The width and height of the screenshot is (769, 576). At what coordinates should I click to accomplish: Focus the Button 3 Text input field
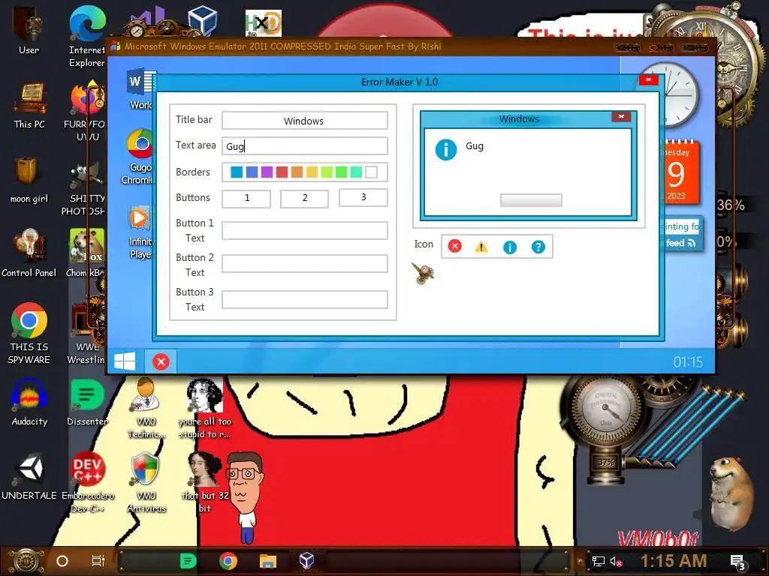[305, 299]
